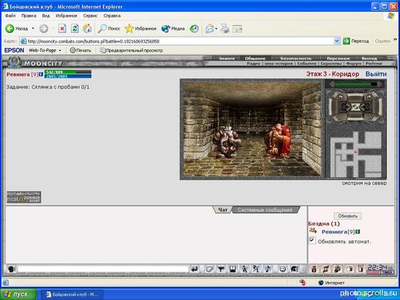Click the money bag icon in bottom panel
Viewport: 400px width, 300px height.
[314, 269]
